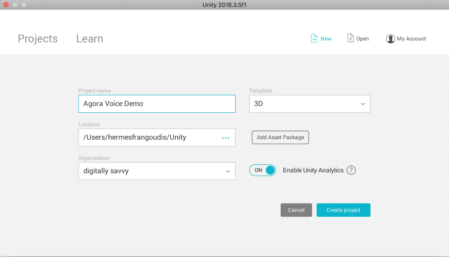Click the Cancel button
The image size is (449, 257).
(296, 210)
